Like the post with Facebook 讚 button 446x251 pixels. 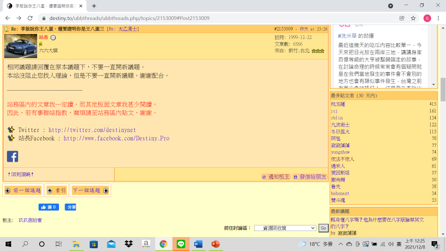49,207
